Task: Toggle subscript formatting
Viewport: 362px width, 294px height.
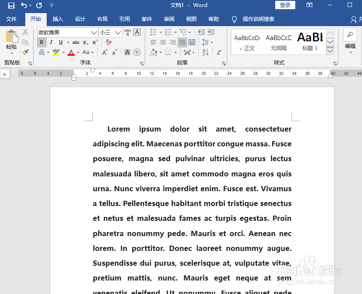Action: [85, 42]
